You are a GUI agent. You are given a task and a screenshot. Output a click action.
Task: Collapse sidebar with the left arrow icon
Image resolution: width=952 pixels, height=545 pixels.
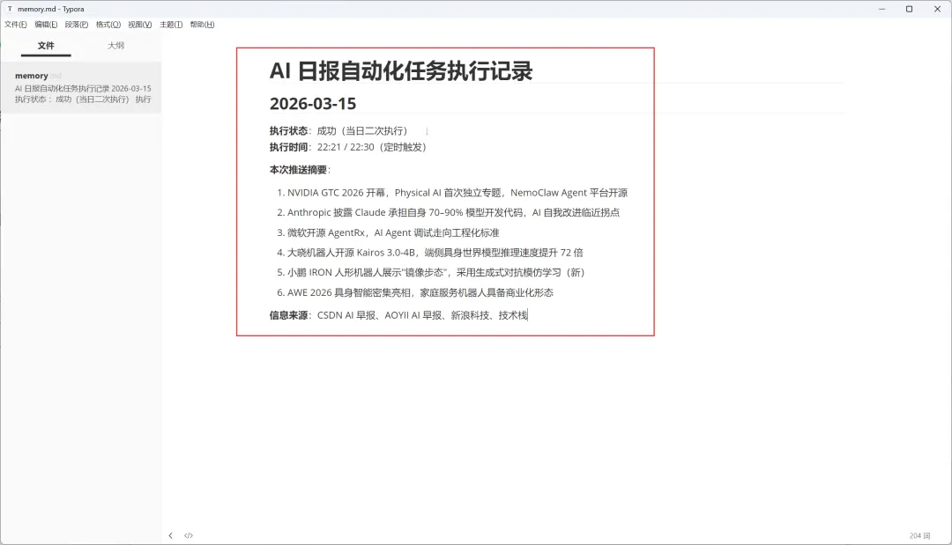[171, 536]
